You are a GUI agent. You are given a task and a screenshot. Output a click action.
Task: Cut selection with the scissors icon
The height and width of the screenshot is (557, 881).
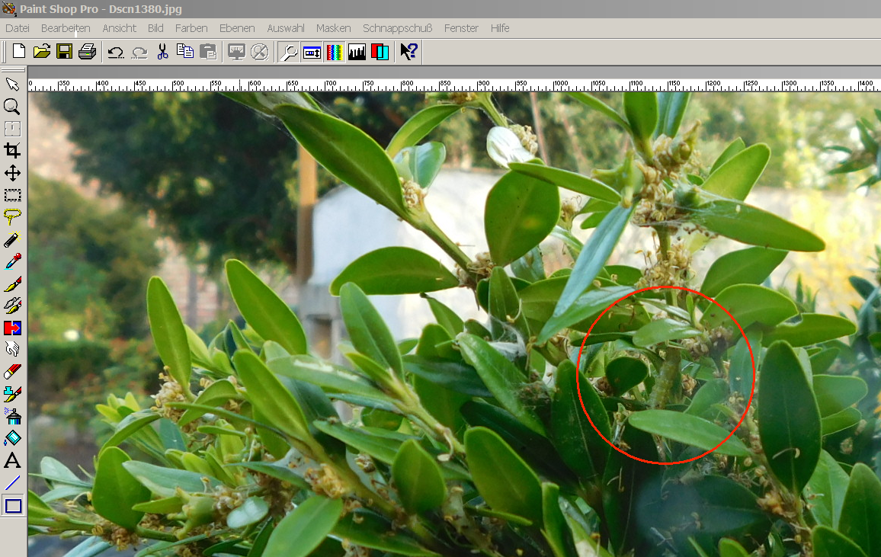pos(162,53)
